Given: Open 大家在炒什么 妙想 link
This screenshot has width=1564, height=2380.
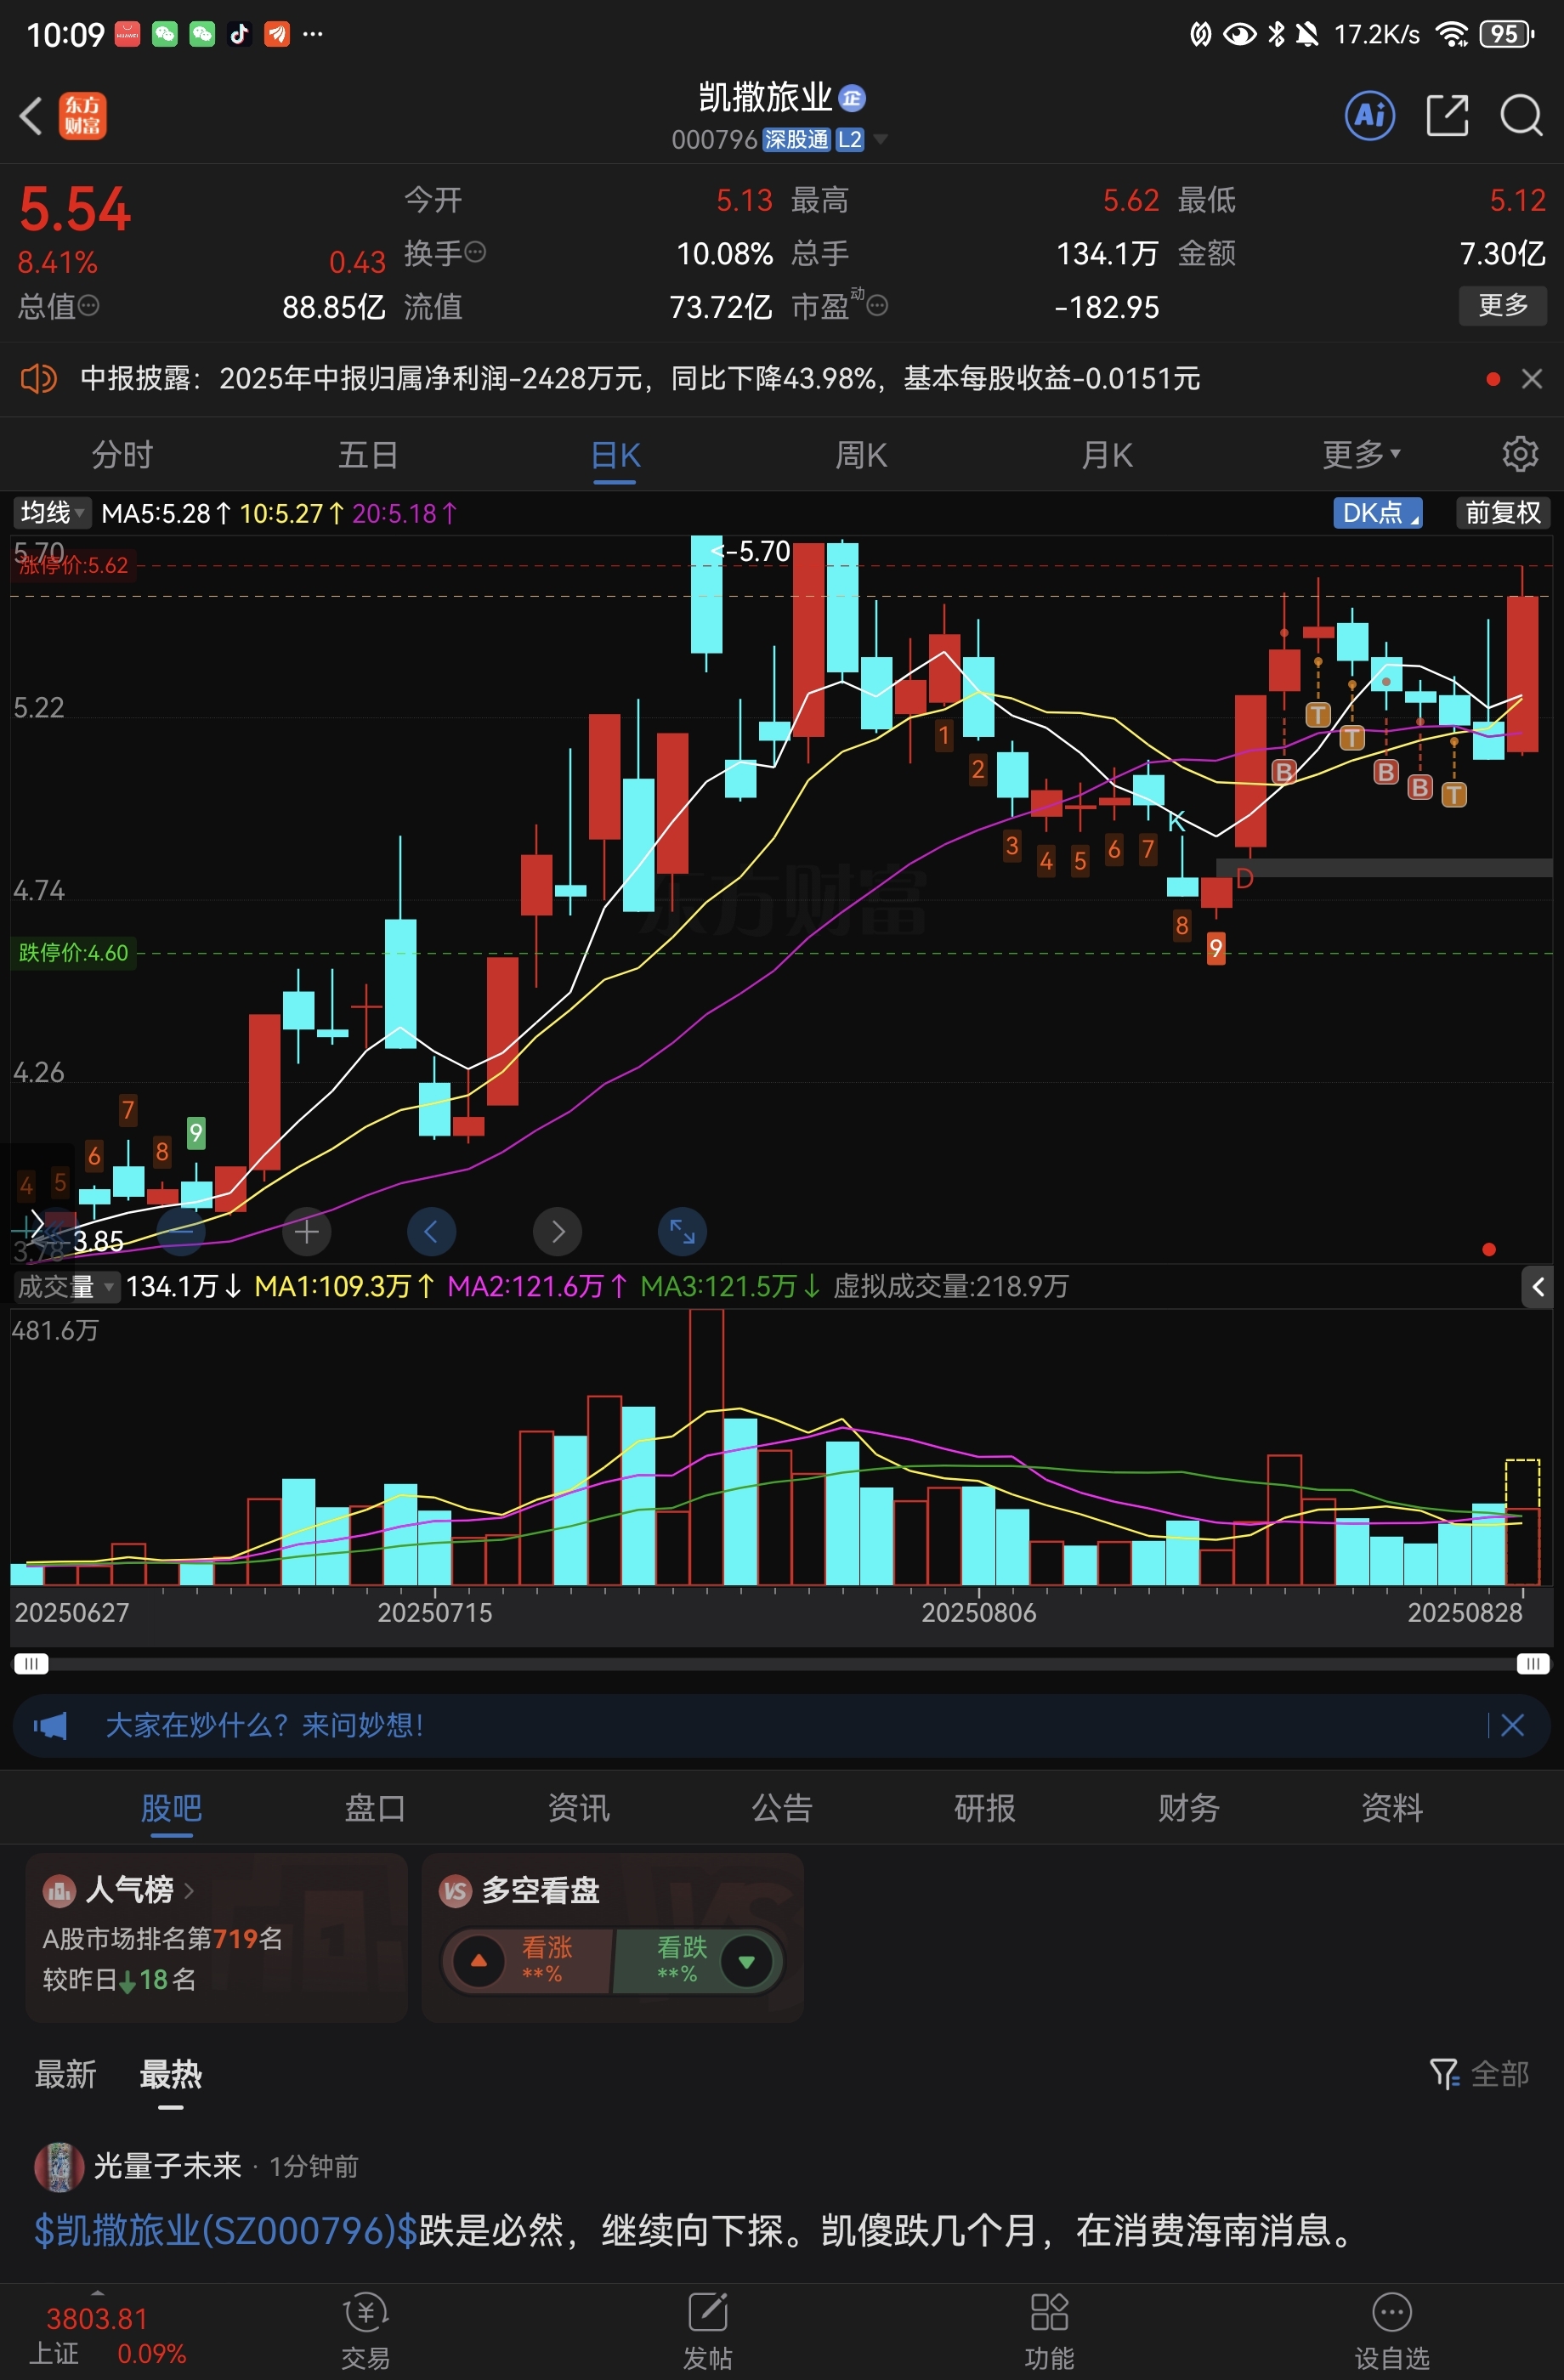Looking at the screenshot, I should pyautogui.click(x=264, y=1725).
